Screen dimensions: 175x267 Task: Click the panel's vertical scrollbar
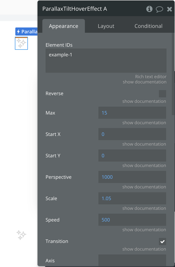[173, 74]
